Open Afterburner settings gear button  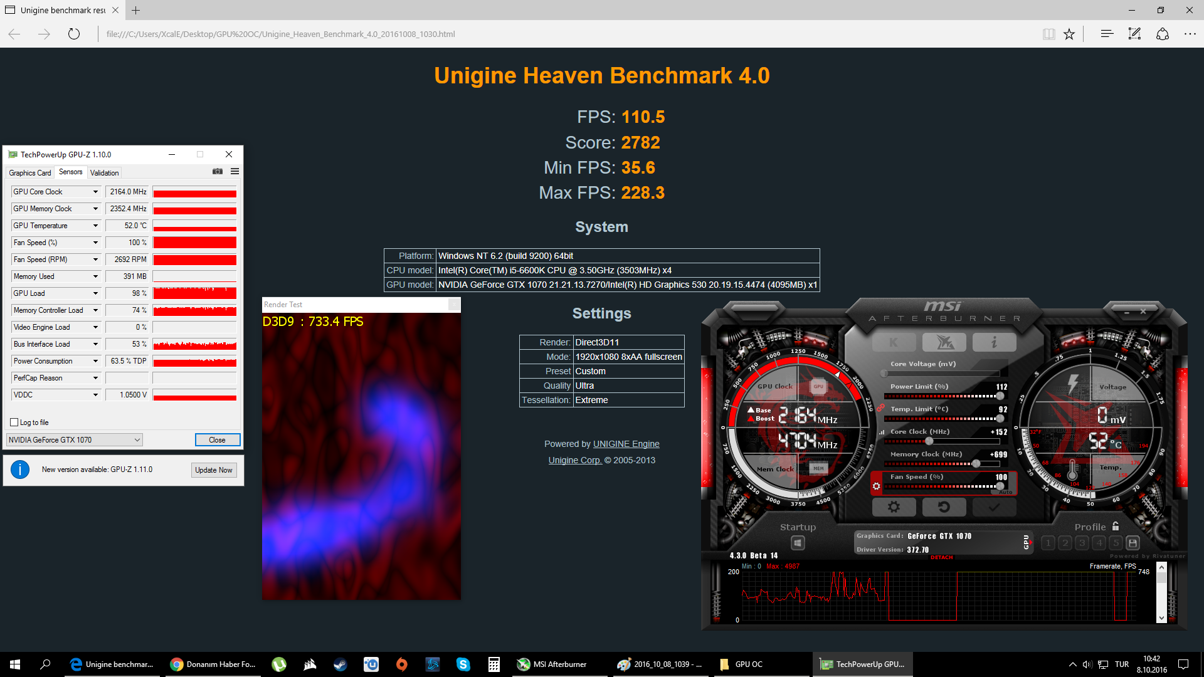[894, 506]
